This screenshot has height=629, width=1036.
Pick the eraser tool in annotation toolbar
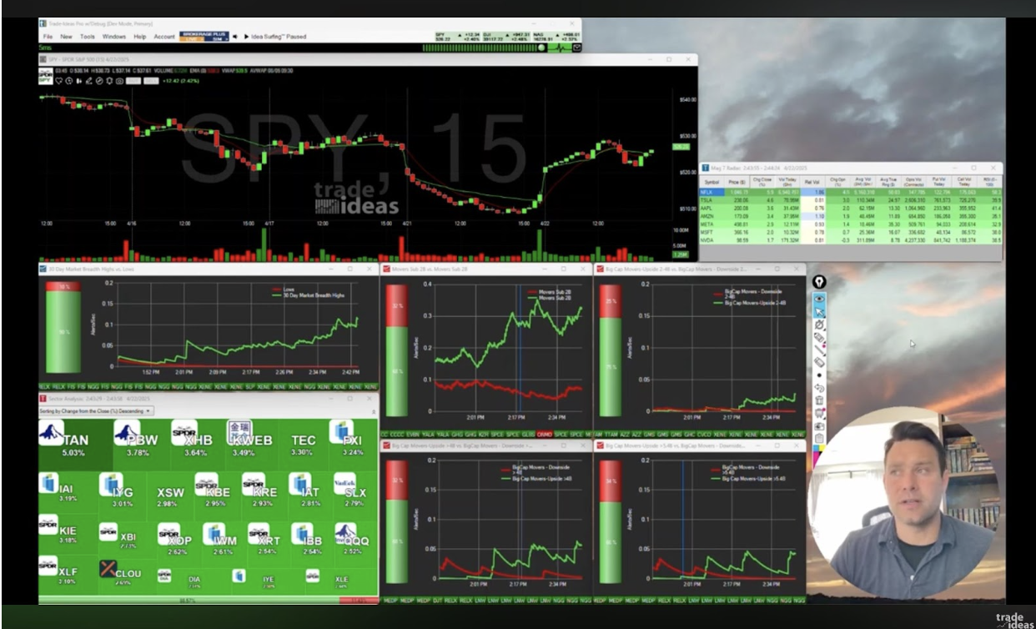tap(819, 362)
